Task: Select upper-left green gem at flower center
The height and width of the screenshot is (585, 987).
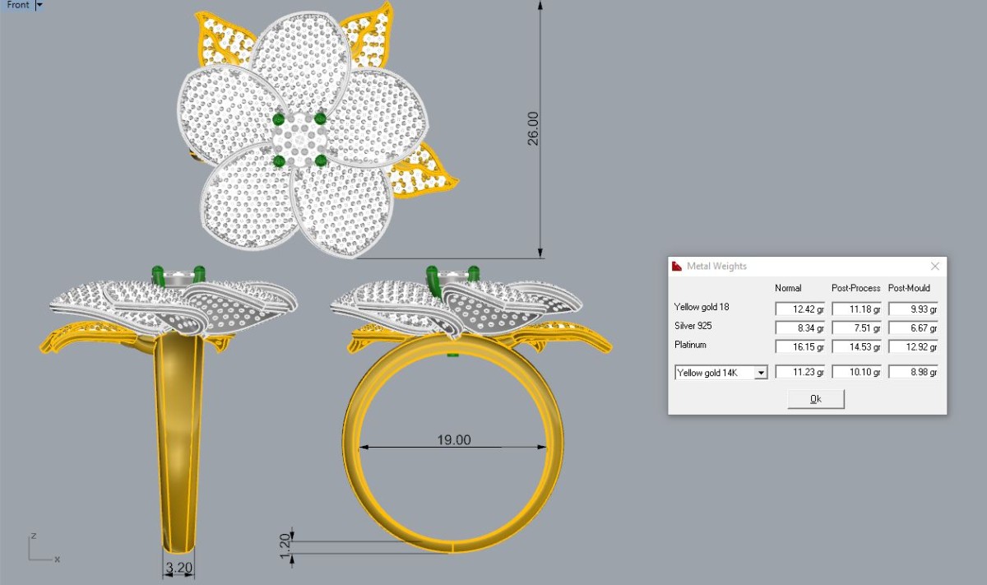Action: 280,120
